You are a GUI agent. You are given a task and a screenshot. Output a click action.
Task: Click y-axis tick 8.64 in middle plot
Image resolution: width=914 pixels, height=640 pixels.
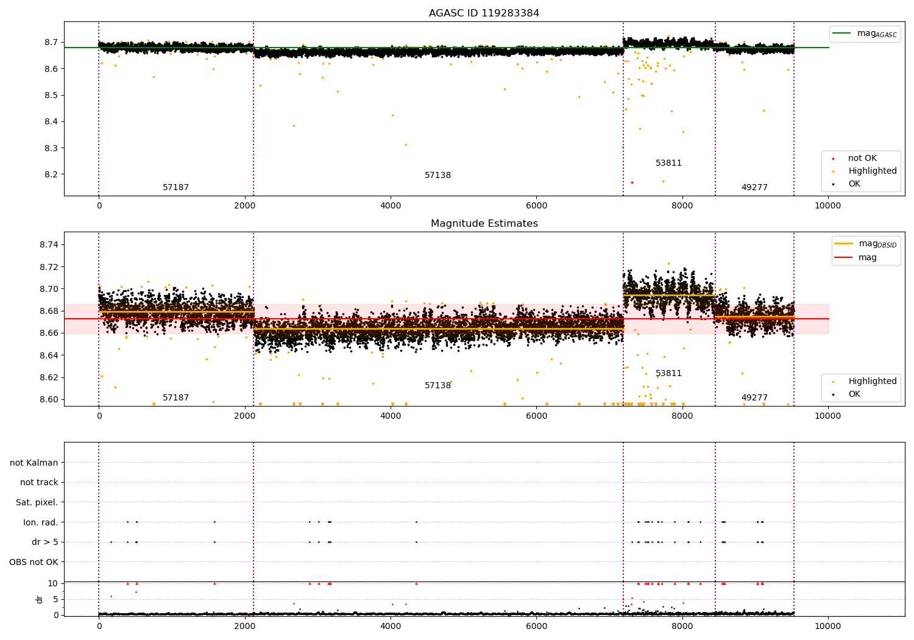point(49,355)
